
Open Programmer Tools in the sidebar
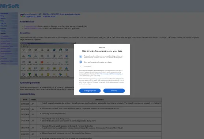pyautogui.click(x=7, y=46)
